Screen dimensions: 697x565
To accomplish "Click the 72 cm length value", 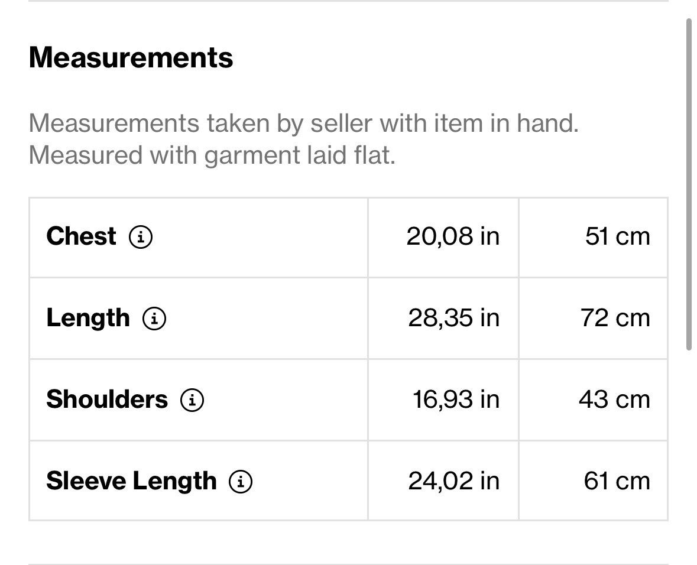I will tap(615, 319).
